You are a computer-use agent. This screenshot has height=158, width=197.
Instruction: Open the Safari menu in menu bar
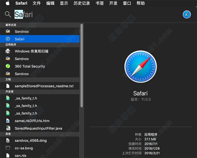(x=21, y=3)
